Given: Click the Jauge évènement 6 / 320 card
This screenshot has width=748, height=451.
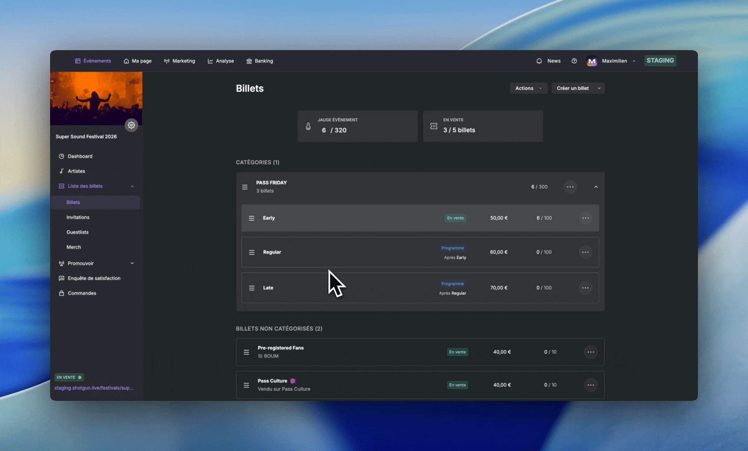Looking at the screenshot, I should (x=358, y=126).
